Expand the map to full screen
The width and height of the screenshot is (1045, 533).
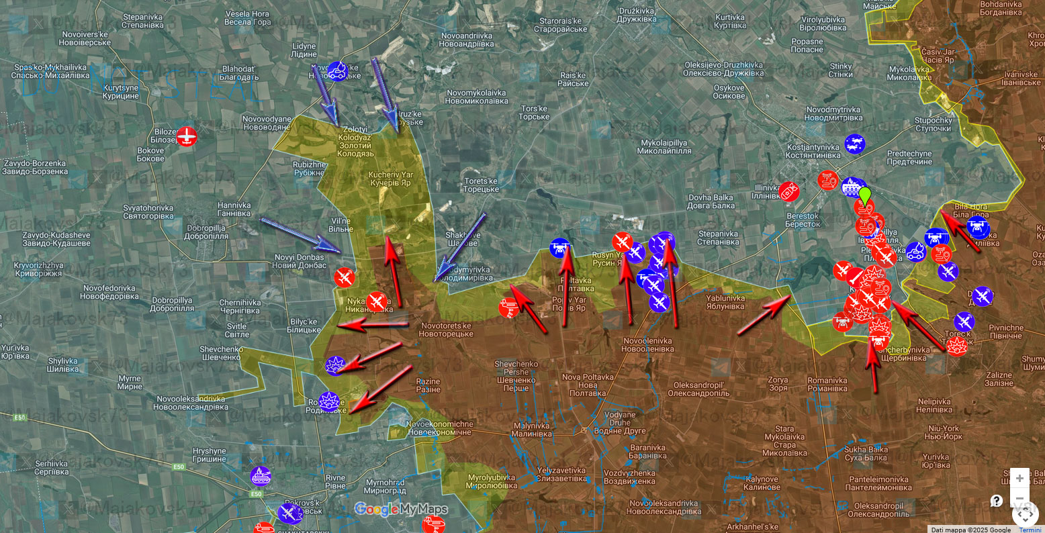pos(1025,514)
